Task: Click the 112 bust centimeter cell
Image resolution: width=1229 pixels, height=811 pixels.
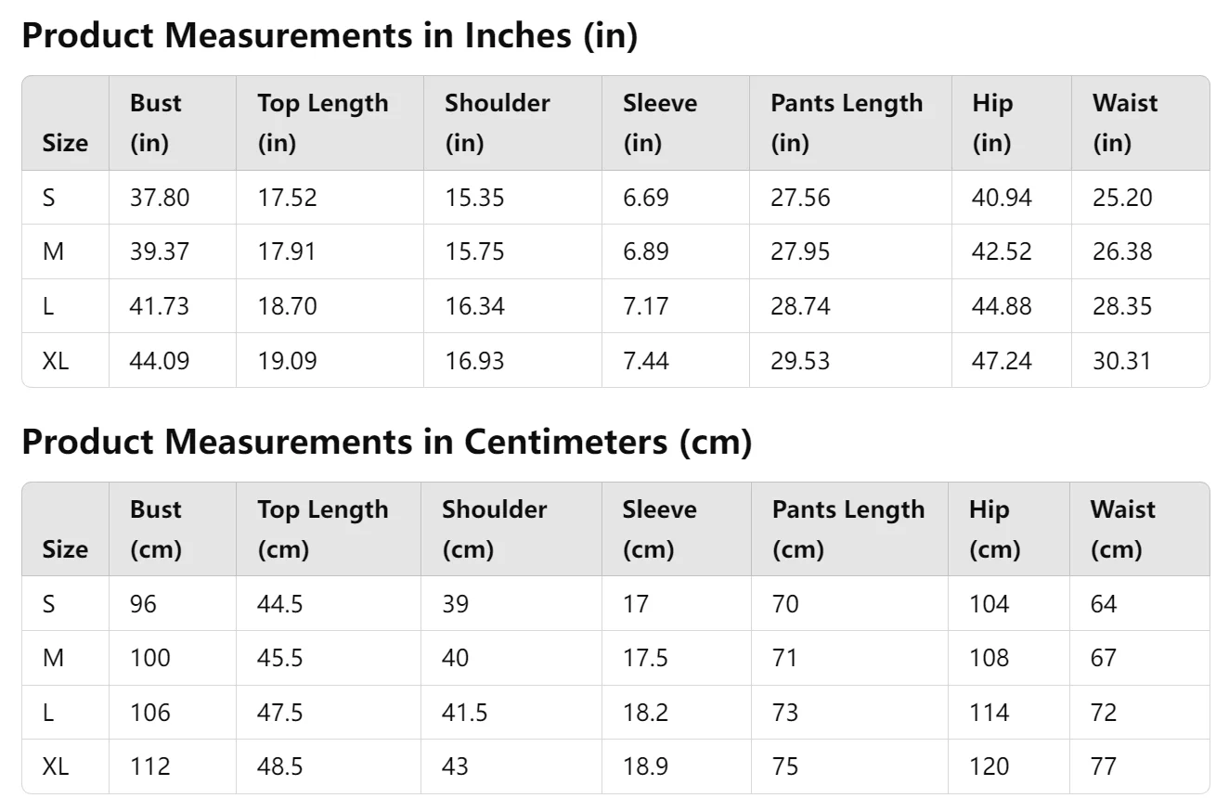Action: [x=150, y=766]
